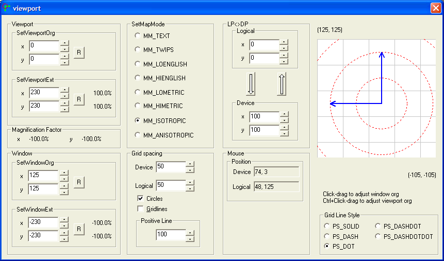444x261 pixels.
Task: Click the SetWindowOrg x input field
Action: 44,176
